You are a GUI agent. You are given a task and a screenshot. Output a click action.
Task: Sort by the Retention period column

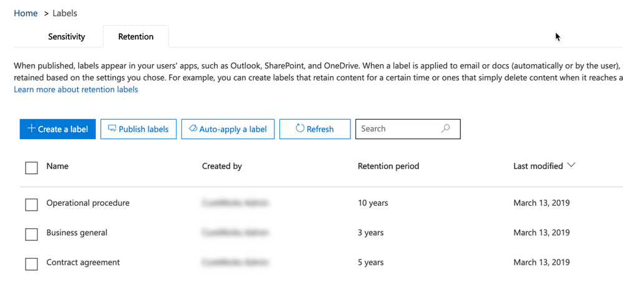coord(388,167)
